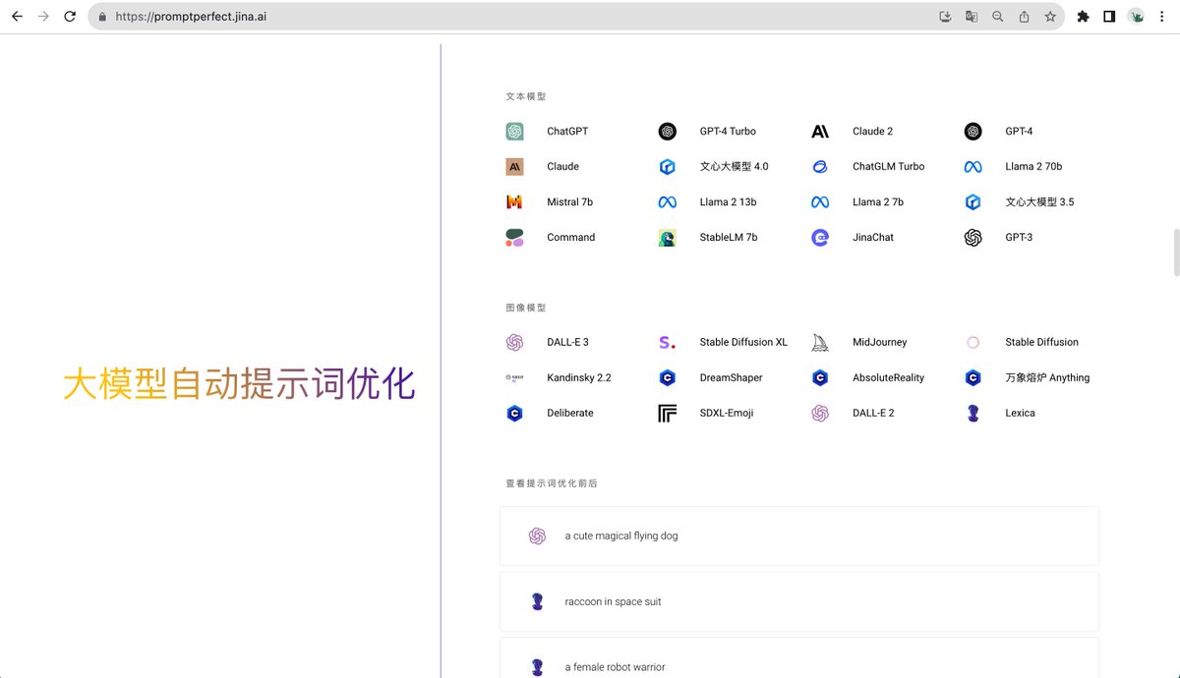The height and width of the screenshot is (678, 1180).
Task: Click the ChatGPT model icon
Action: tap(514, 132)
